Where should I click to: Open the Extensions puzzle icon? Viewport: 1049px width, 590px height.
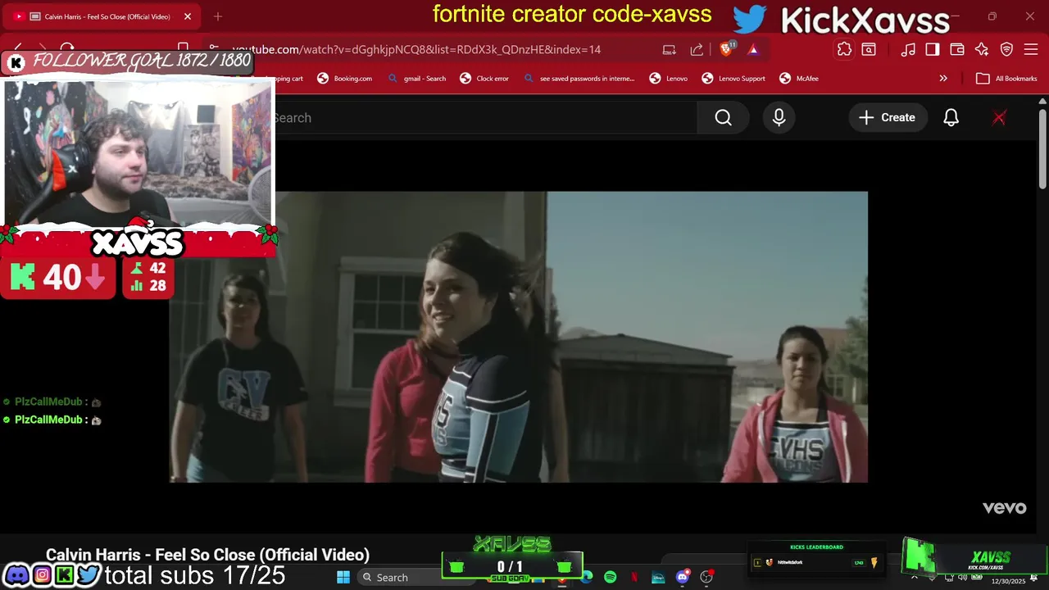coord(844,49)
